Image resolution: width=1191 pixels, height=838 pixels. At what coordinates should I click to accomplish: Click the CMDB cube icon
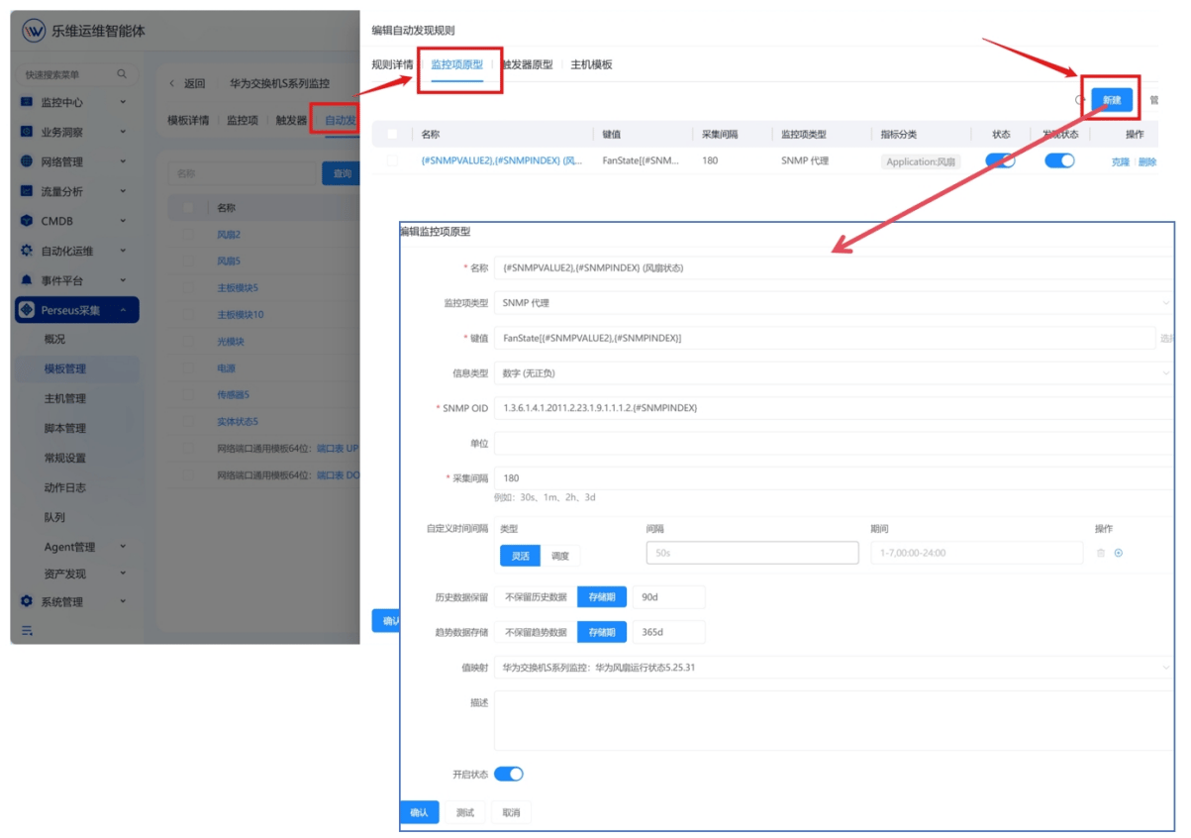[x=27, y=221]
